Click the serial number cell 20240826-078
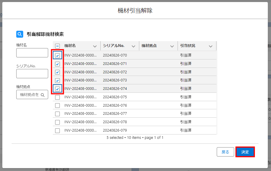 pyautogui.click(x=115, y=122)
